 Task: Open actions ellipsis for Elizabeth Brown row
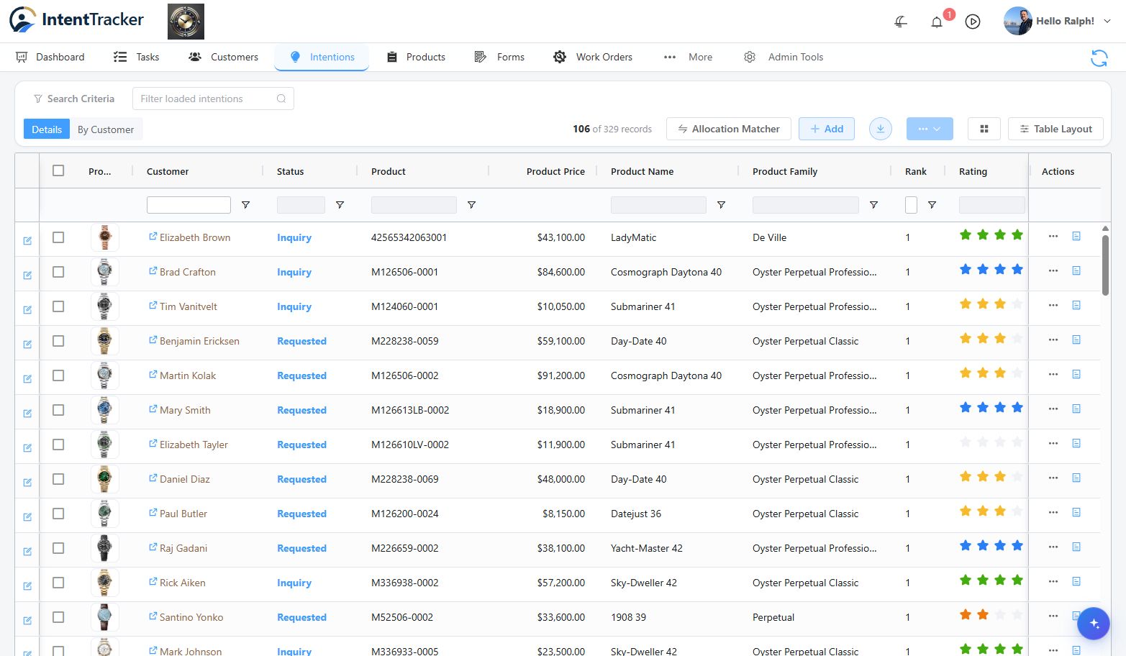(x=1053, y=236)
